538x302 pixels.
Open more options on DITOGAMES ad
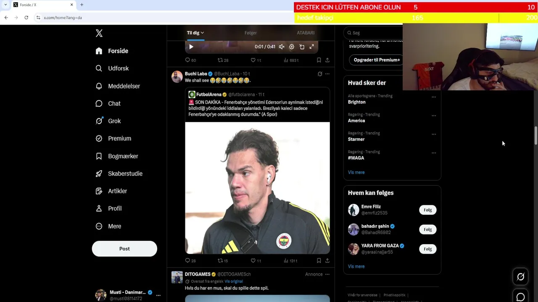tap(327, 274)
